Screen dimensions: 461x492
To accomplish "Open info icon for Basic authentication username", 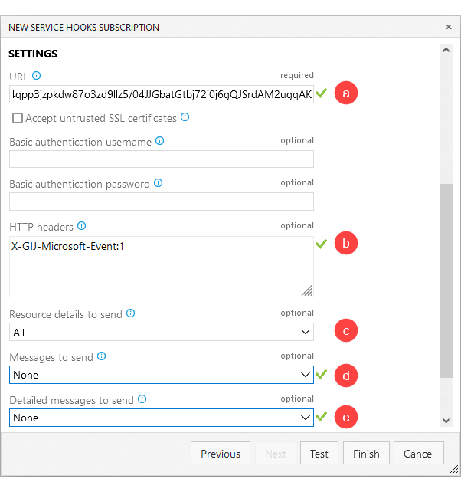I will tap(159, 141).
